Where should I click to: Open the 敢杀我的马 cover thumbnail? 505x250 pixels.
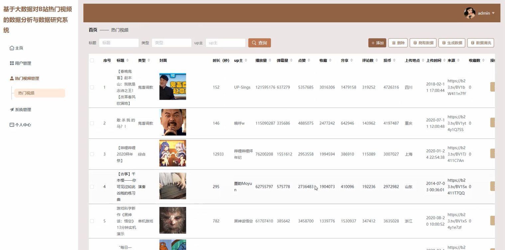(173, 122)
